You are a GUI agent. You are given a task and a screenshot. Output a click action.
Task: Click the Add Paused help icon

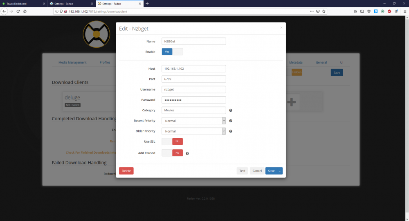point(187,153)
